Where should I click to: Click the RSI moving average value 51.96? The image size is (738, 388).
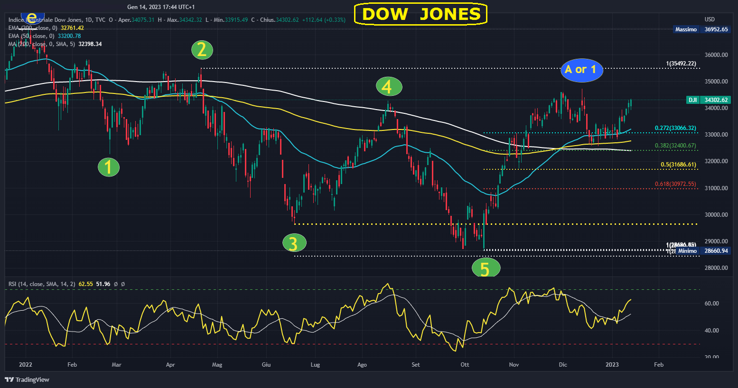coord(103,284)
